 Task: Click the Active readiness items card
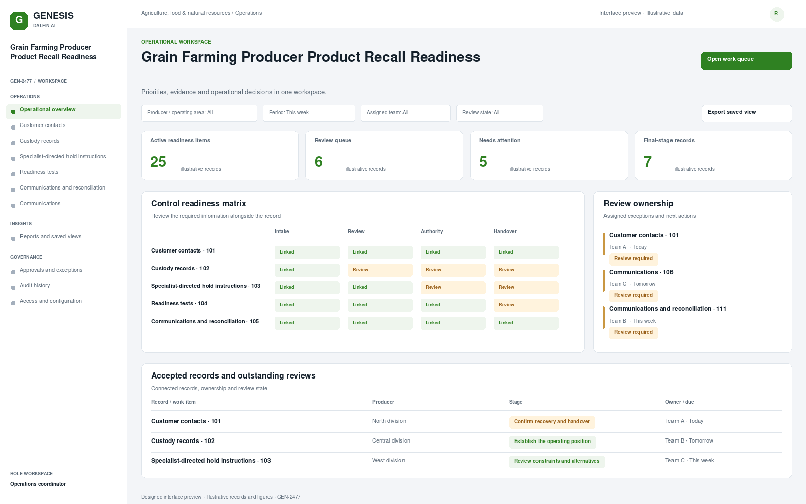click(x=220, y=155)
